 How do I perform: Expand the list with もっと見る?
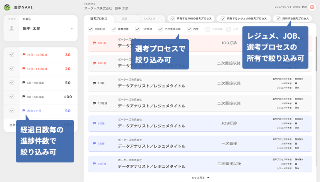pos(200,178)
